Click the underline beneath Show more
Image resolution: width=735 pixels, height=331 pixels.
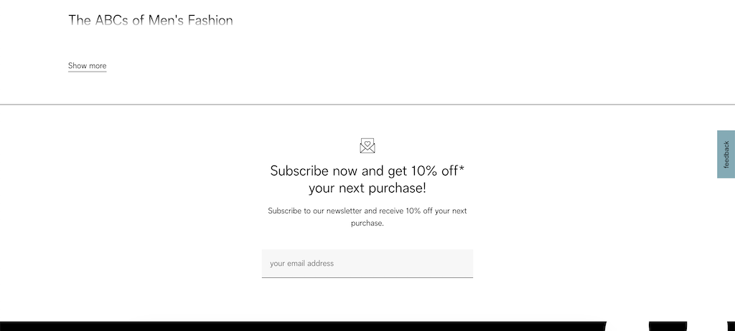point(87,71)
